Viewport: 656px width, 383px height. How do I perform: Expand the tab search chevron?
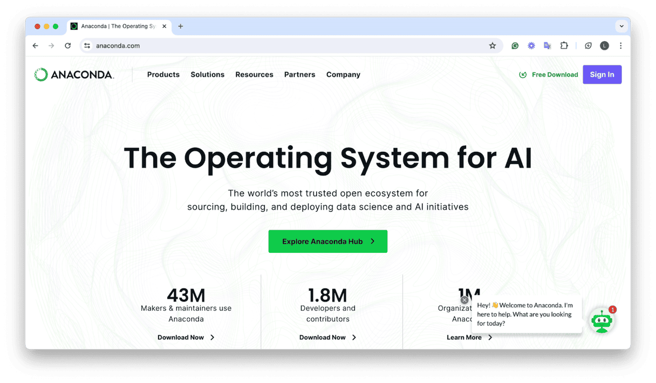tap(621, 26)
